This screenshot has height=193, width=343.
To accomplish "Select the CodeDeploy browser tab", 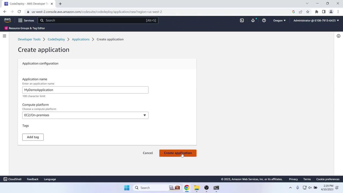I will pyautogui.click(x=29, y=4).
